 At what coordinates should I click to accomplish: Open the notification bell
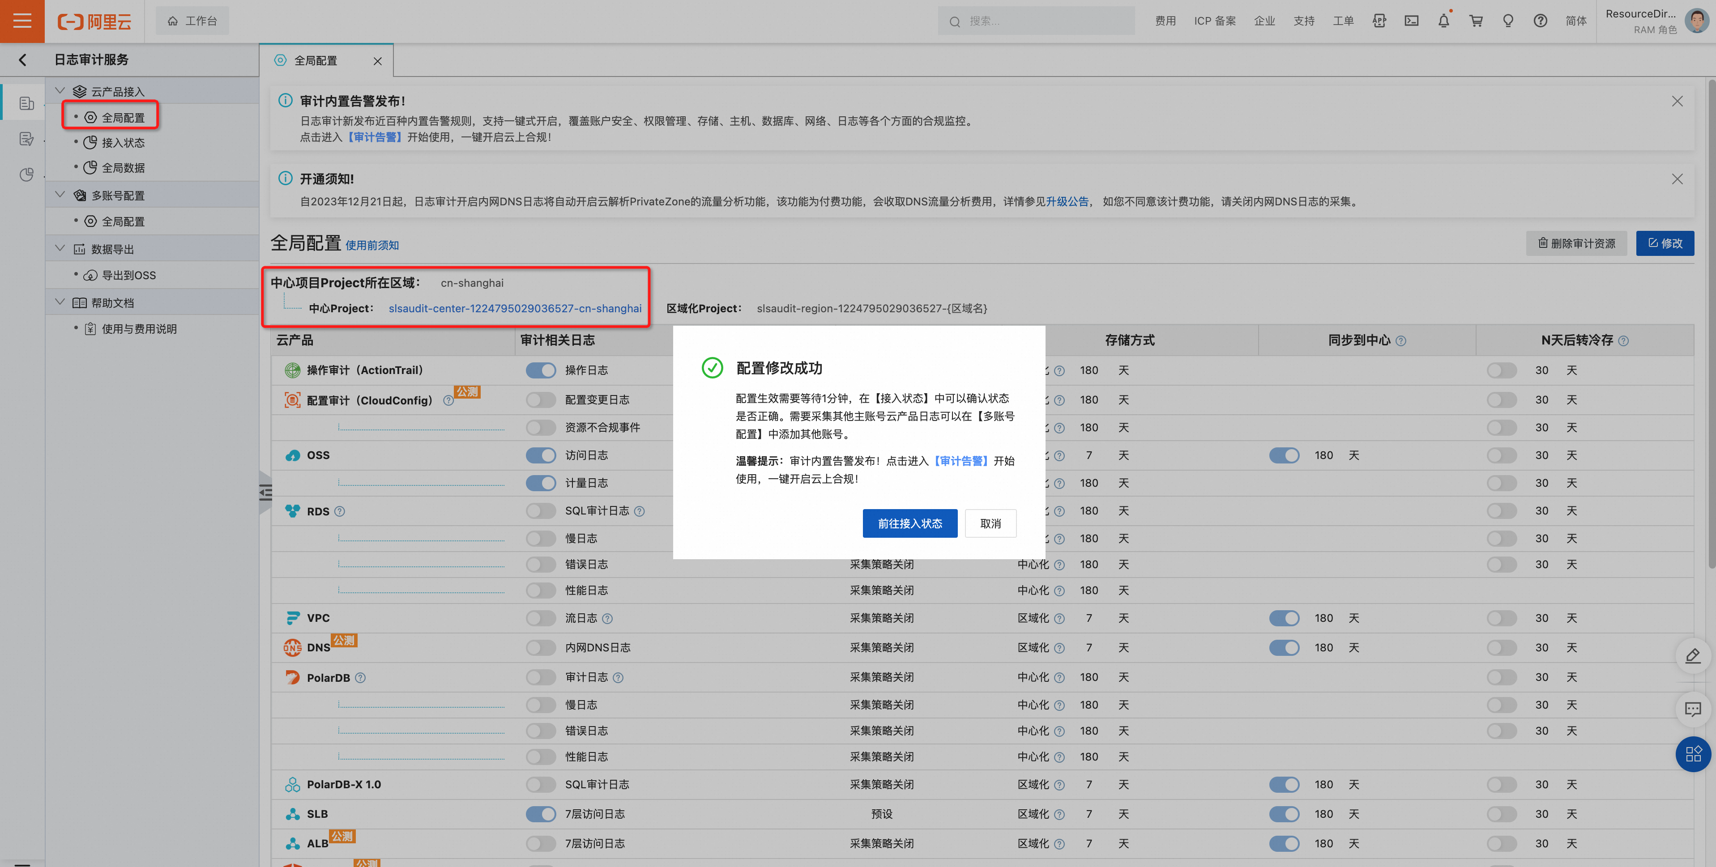click(x=1443, y=21)
